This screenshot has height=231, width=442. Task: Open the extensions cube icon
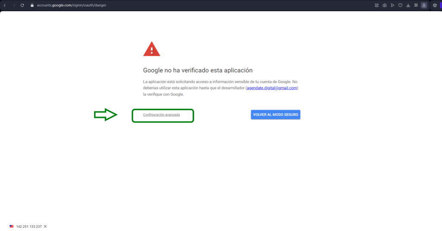pyautogui.click(x=434, y=5)
